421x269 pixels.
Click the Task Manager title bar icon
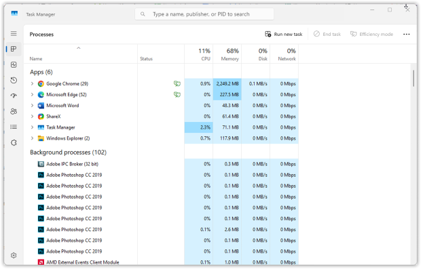click(14, 14)
